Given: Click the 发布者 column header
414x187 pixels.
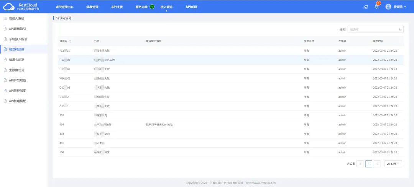Looking at the screenshot, I should 342,41.
